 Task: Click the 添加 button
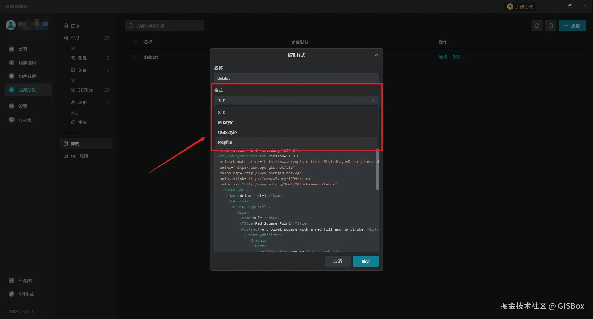tap(572, 26)
